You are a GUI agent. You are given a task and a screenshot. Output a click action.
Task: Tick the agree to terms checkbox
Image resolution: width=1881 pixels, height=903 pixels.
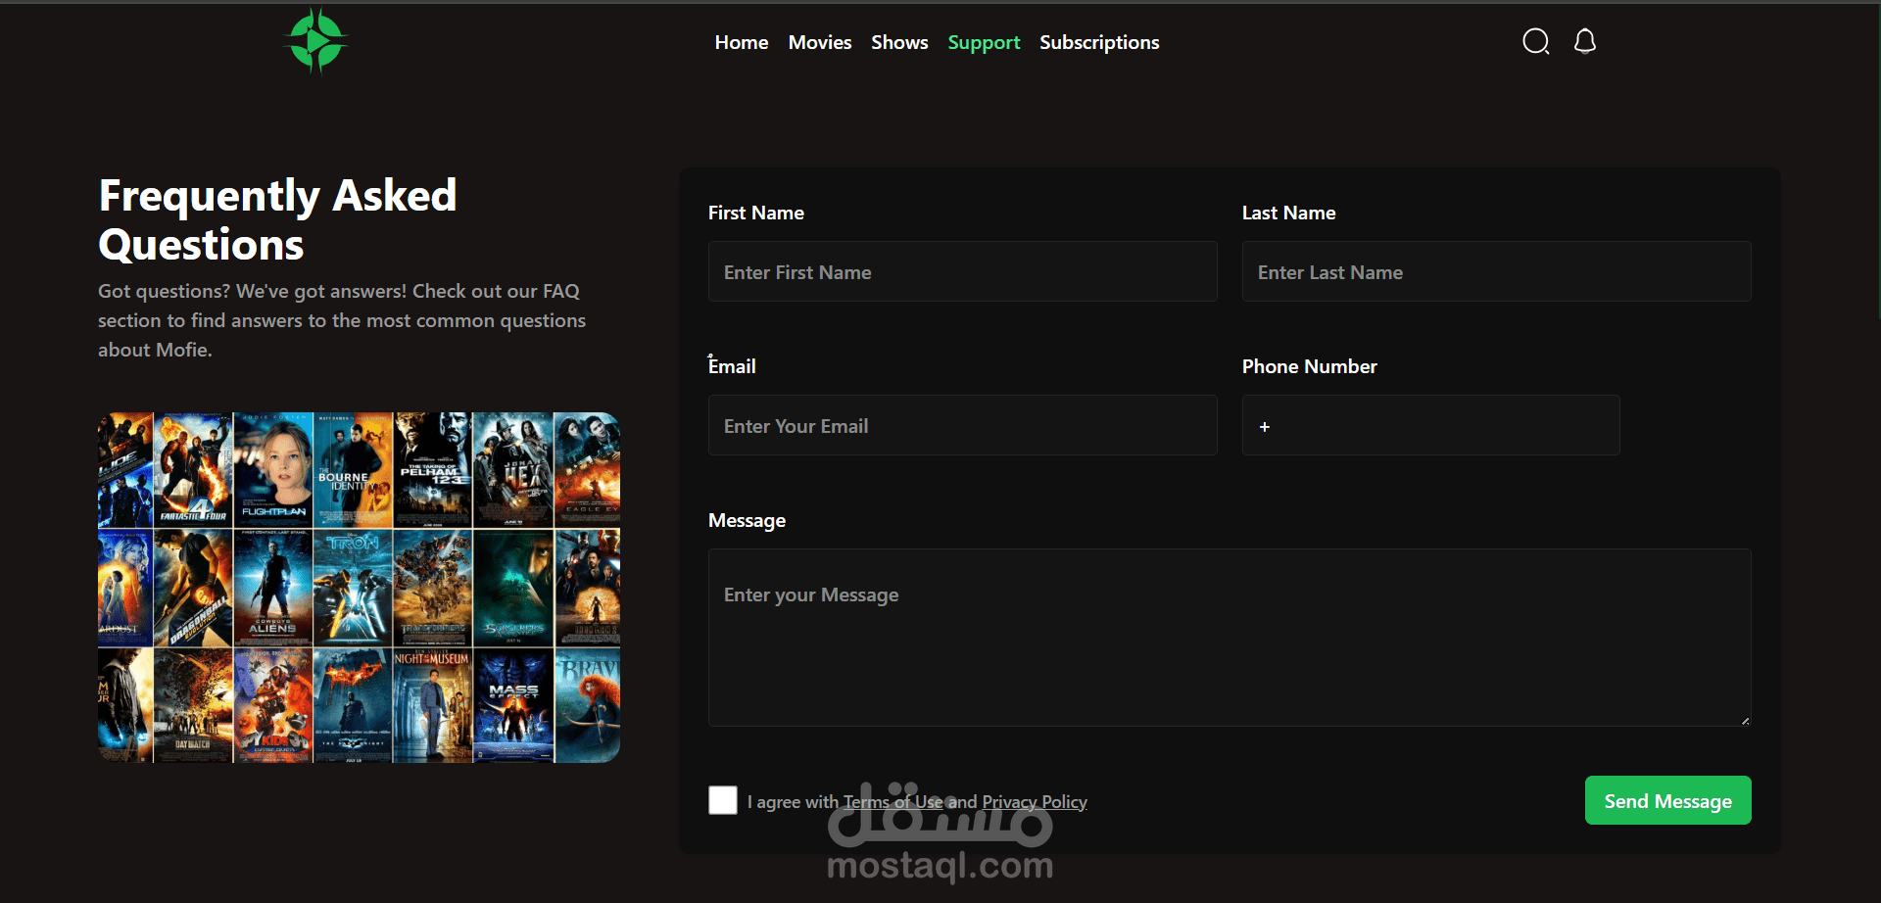(723, 800)
